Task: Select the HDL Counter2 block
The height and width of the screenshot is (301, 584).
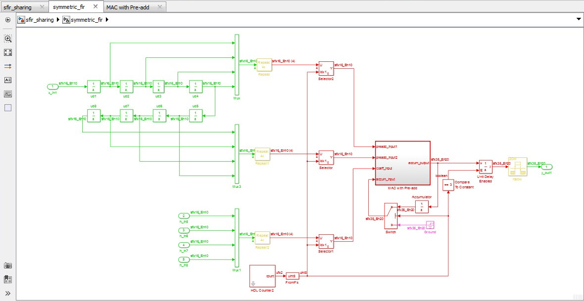Action: click(262, 276)
